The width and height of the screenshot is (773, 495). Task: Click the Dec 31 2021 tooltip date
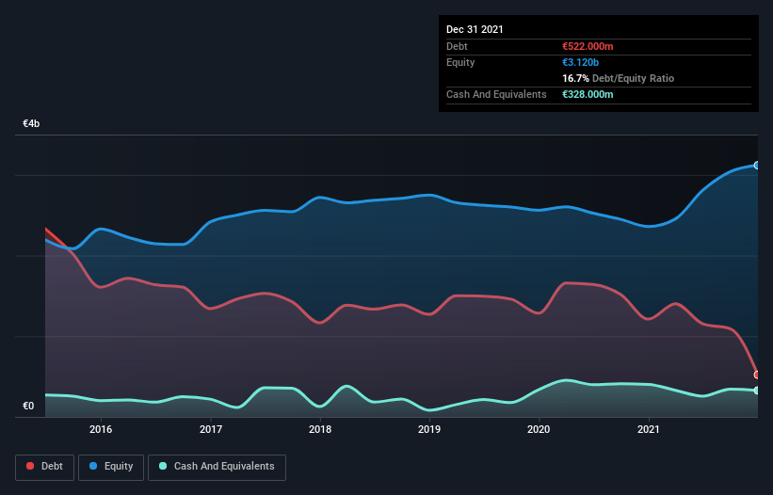[475, 29]
